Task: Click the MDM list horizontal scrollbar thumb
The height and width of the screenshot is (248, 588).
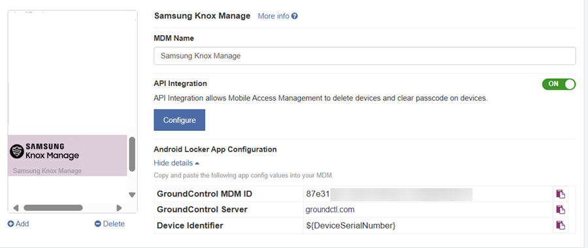Action: click(53, 208)
